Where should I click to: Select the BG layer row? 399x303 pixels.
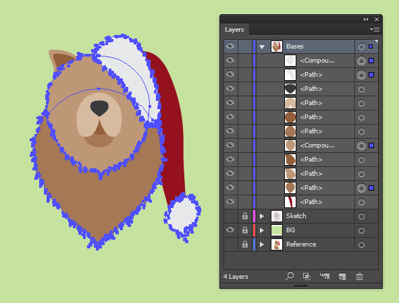[x=301, y=230]
